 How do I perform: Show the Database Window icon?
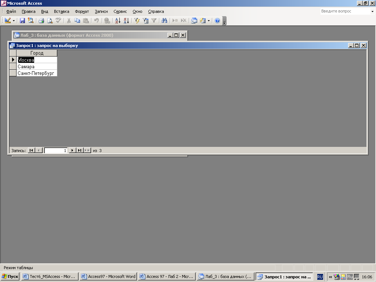pyautogui.click(x=194, y=21)
